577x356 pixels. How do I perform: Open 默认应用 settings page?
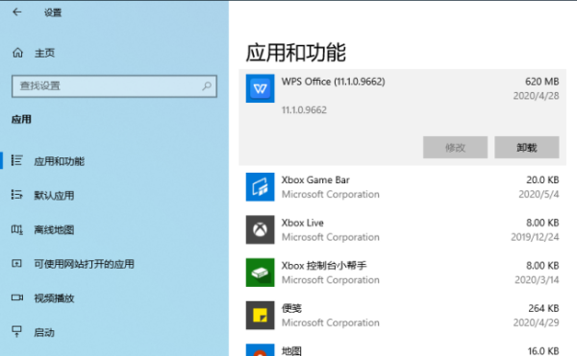point(54,195)
